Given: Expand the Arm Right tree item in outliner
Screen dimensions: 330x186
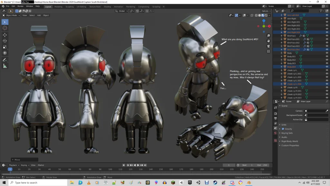Looking at the screenshot, I should point(281,18).
